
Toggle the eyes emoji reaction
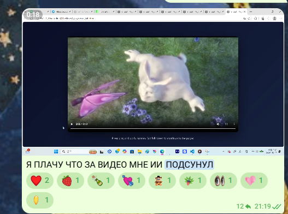pyautogui.click(x=224, y=181)
